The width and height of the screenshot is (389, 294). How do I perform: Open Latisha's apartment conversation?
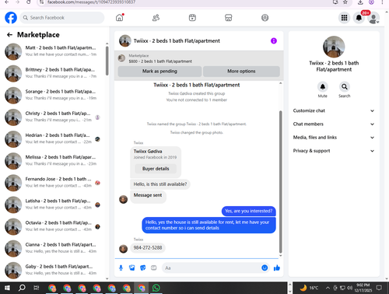pyautogui.click(x=53, y=205)
